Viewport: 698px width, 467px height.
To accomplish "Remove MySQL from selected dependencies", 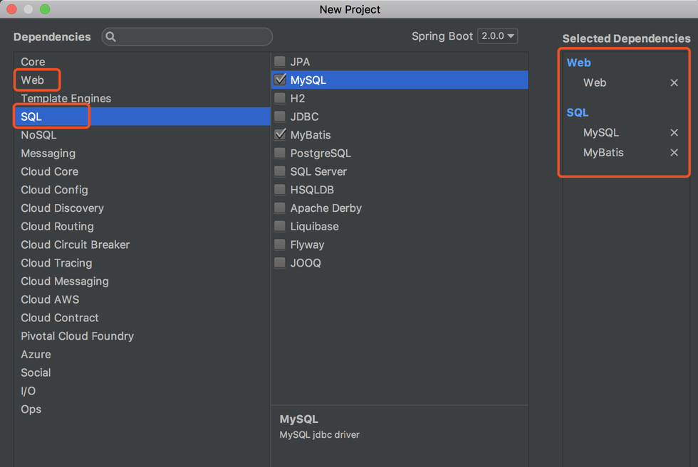I will coord(674,132).
